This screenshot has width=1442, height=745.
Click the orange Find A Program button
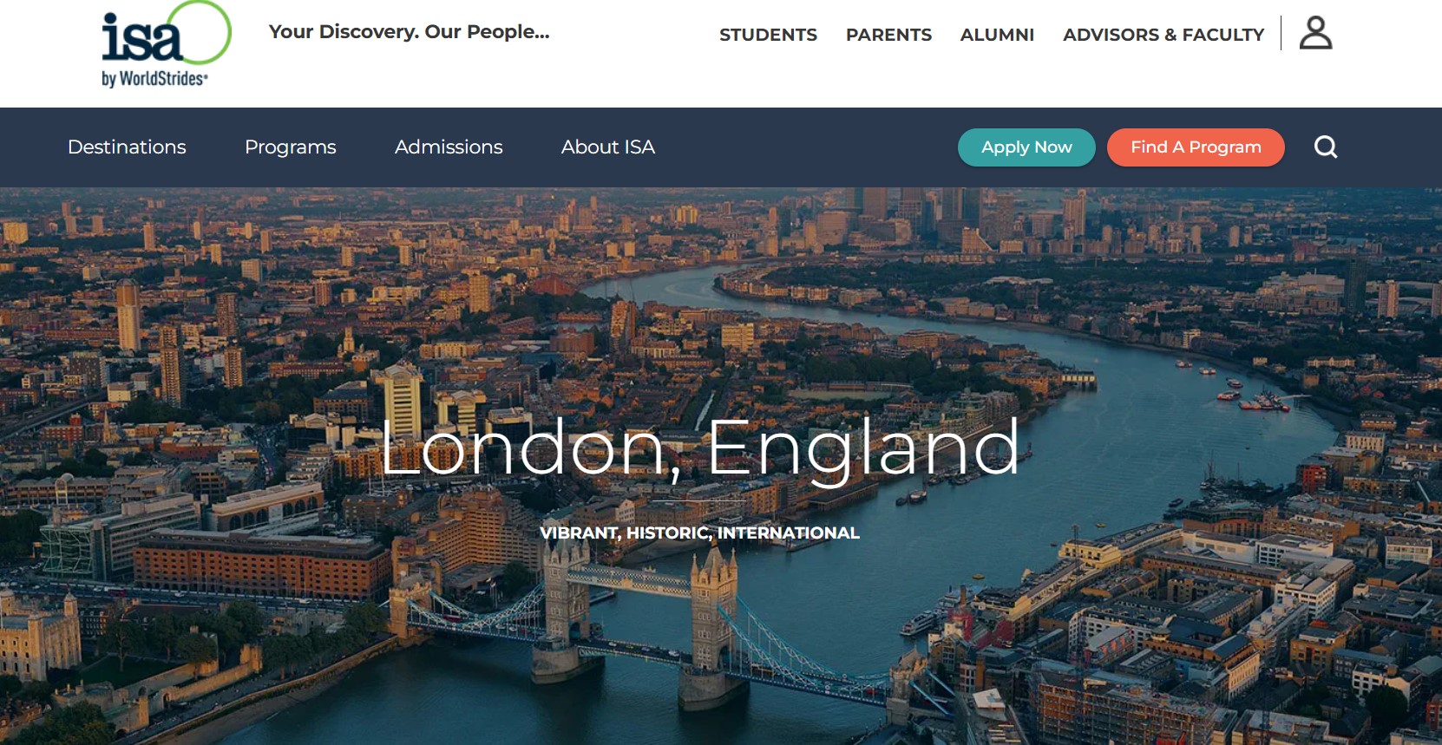pyautogui.click(x=1196, y=147)
